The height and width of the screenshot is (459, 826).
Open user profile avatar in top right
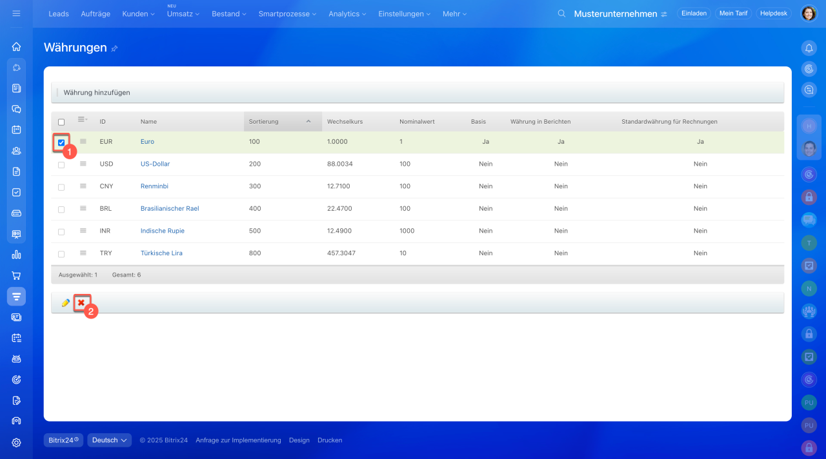[809, 14]
